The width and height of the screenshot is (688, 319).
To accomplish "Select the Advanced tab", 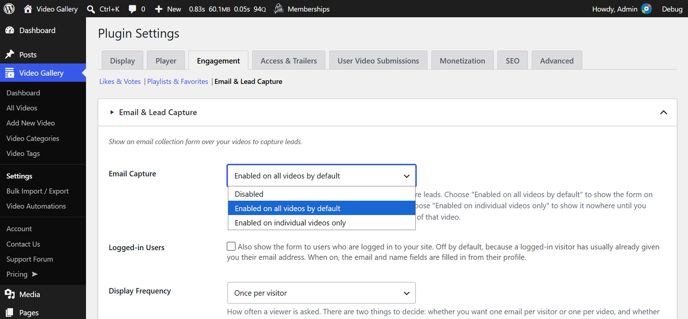I will (557, 61).
